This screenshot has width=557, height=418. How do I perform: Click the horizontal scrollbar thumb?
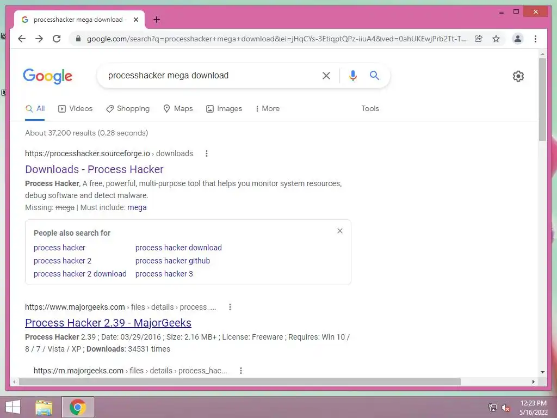tap(240, 382)
